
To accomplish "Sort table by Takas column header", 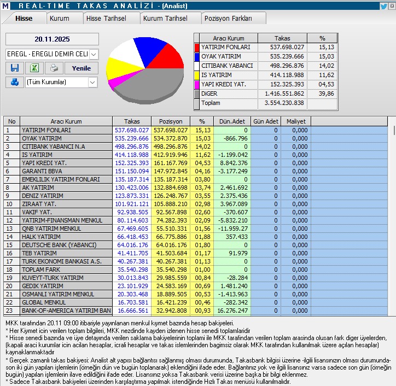I will click(x=131, y=121).
